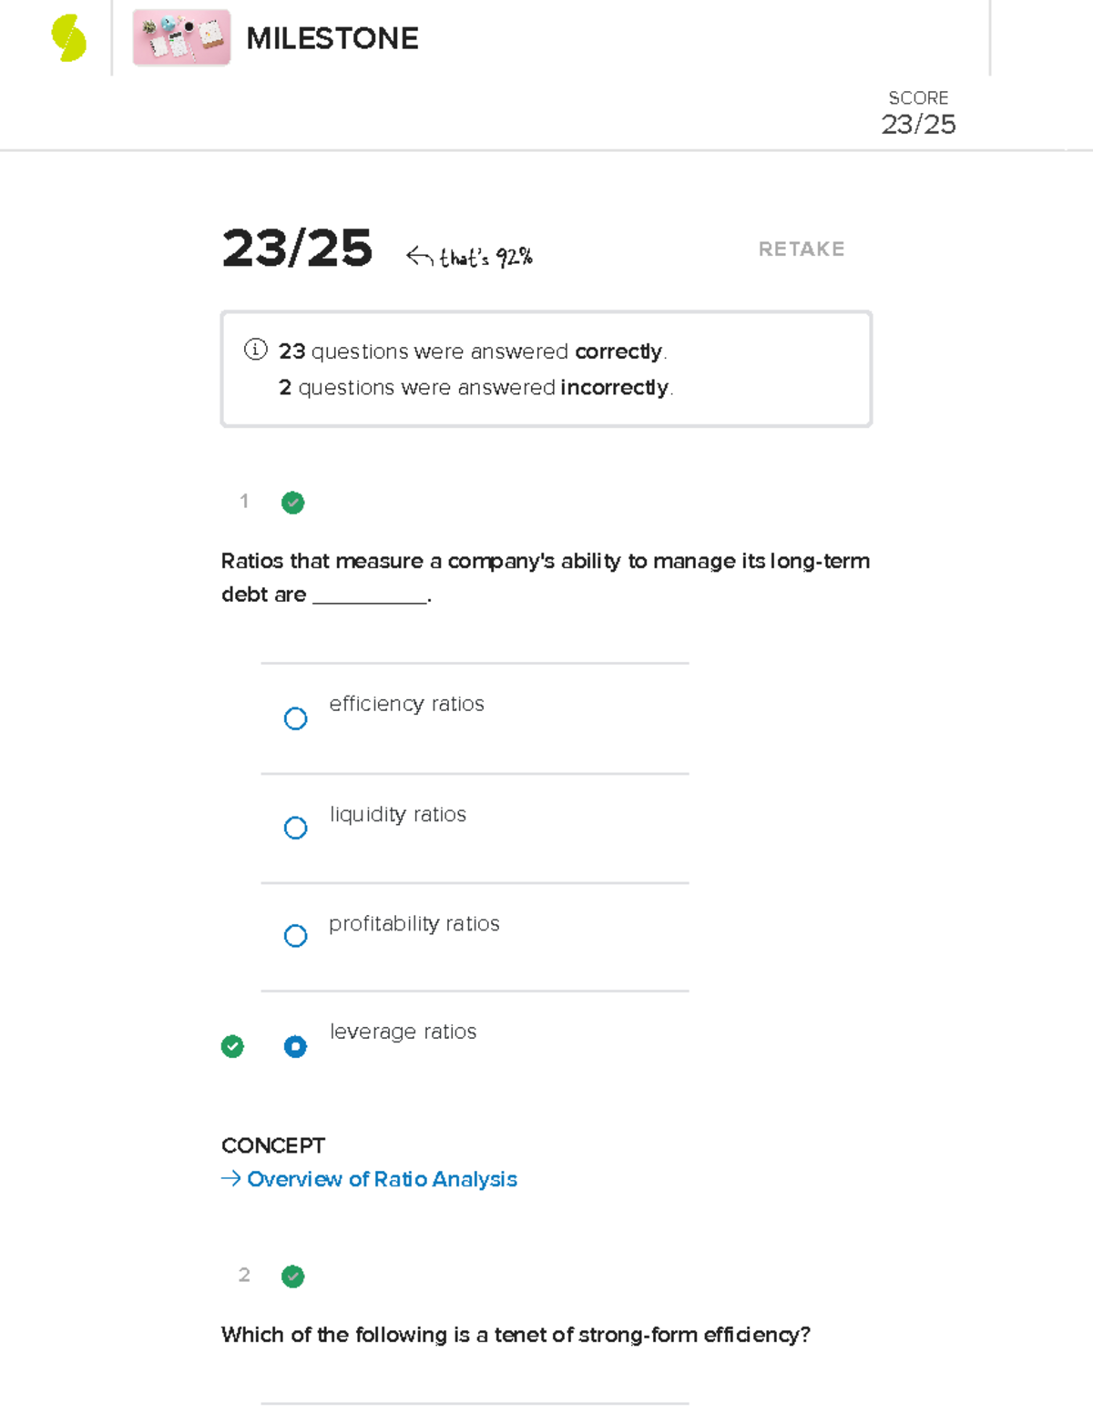Select the liquidity ratios radio button
Viewport: 1093px width, 1414px height.
tap(295, 828)
